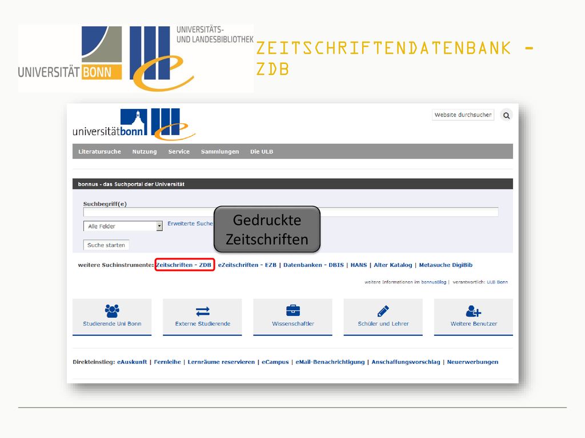This screenshot has height=438, width=585.
Task: Open the Fernleihe link
Action: [167, 362]
